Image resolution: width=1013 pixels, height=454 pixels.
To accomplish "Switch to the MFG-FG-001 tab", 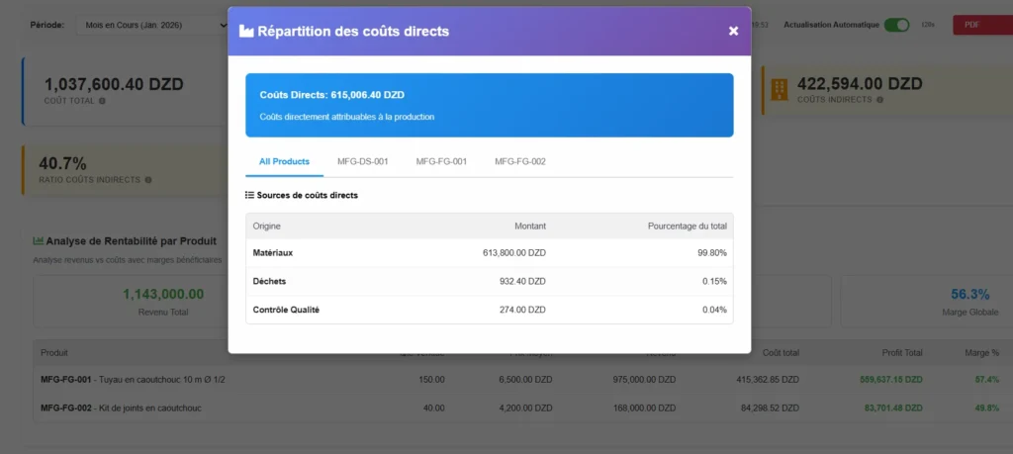I will point(441,161).
